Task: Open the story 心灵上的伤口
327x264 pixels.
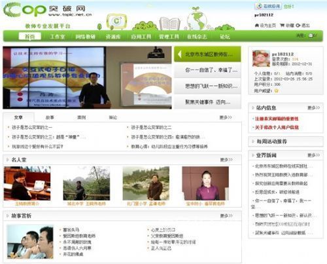Action: [x=163, y=230]
